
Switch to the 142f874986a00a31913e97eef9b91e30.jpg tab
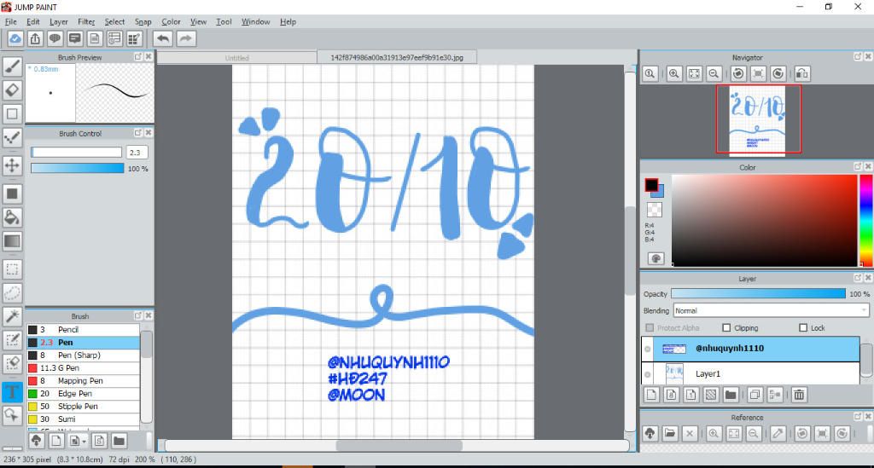click(x=397, y=57)
